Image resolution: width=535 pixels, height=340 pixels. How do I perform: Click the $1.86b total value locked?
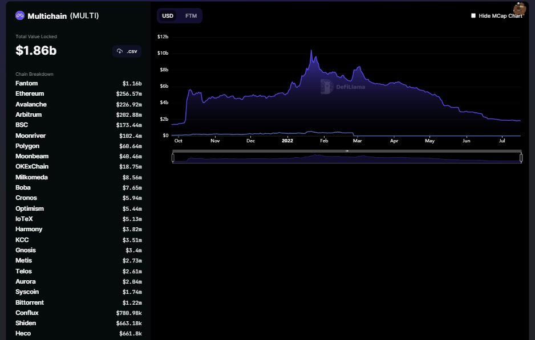tap(36, 51)
